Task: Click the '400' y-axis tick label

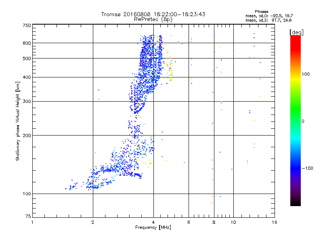Action: 27,77
